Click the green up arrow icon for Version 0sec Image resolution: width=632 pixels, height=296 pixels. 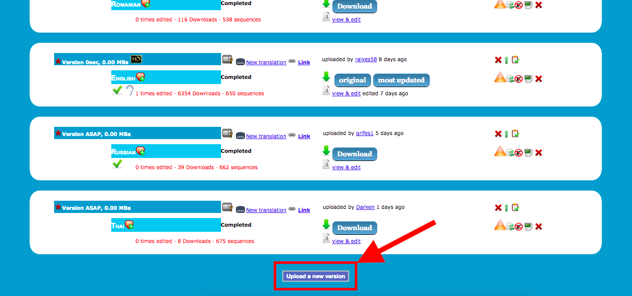point(506,60)
